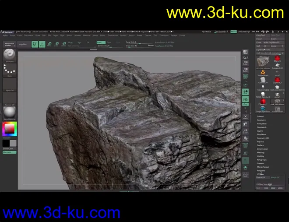This screenshot has height=222, width=289.
Task: Click the Projection Master button
Action: pyautogui.click(x=9, y=44)
